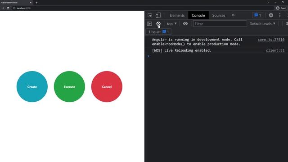
Task: Open DevTools three-dot customize menu
Action: click(x=280, y=15)
